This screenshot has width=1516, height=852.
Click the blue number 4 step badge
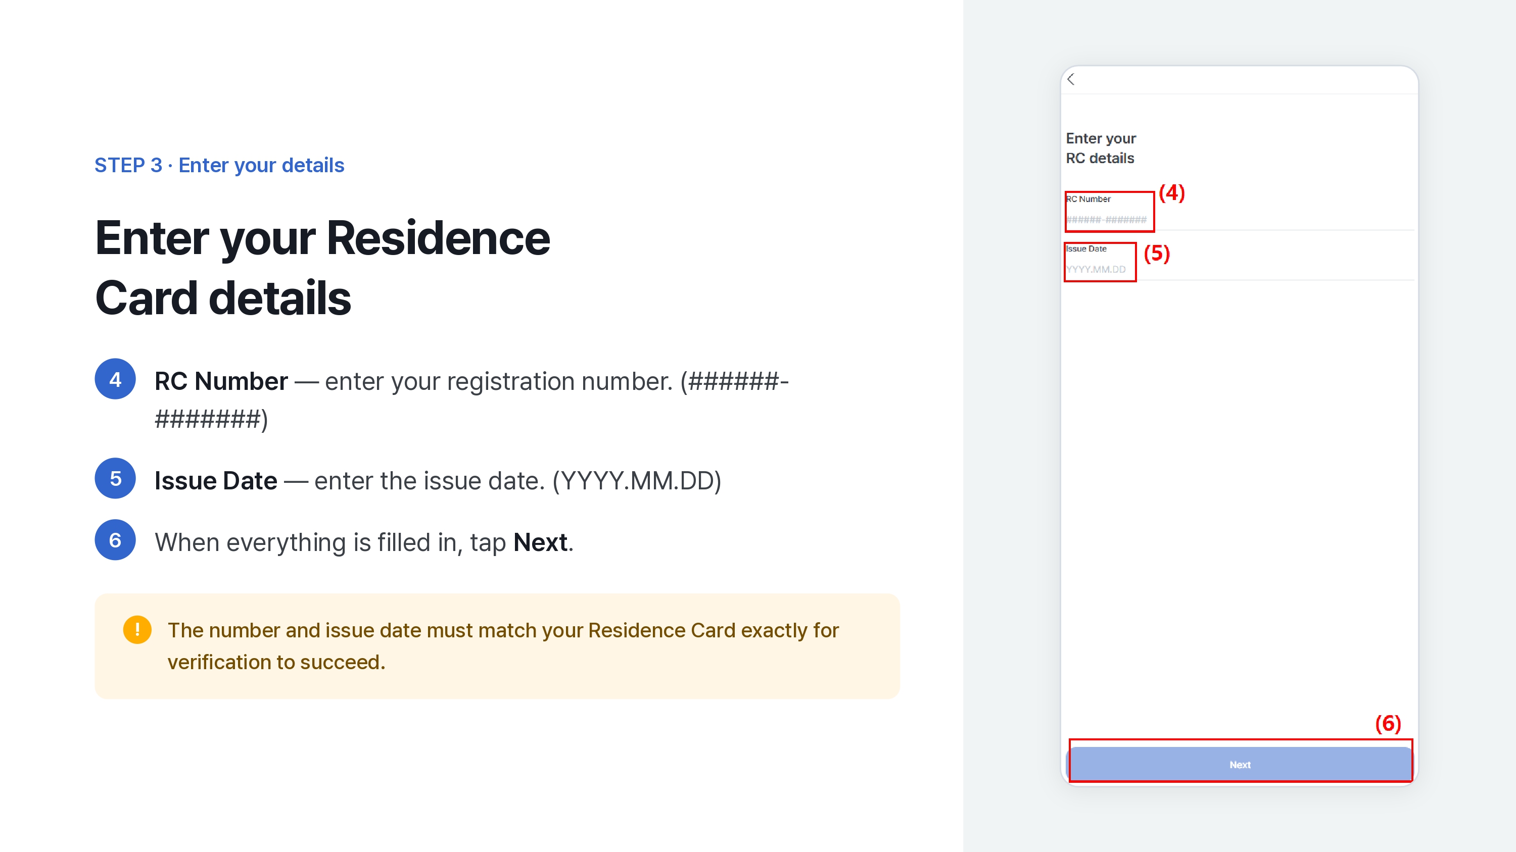coord(115,379)
